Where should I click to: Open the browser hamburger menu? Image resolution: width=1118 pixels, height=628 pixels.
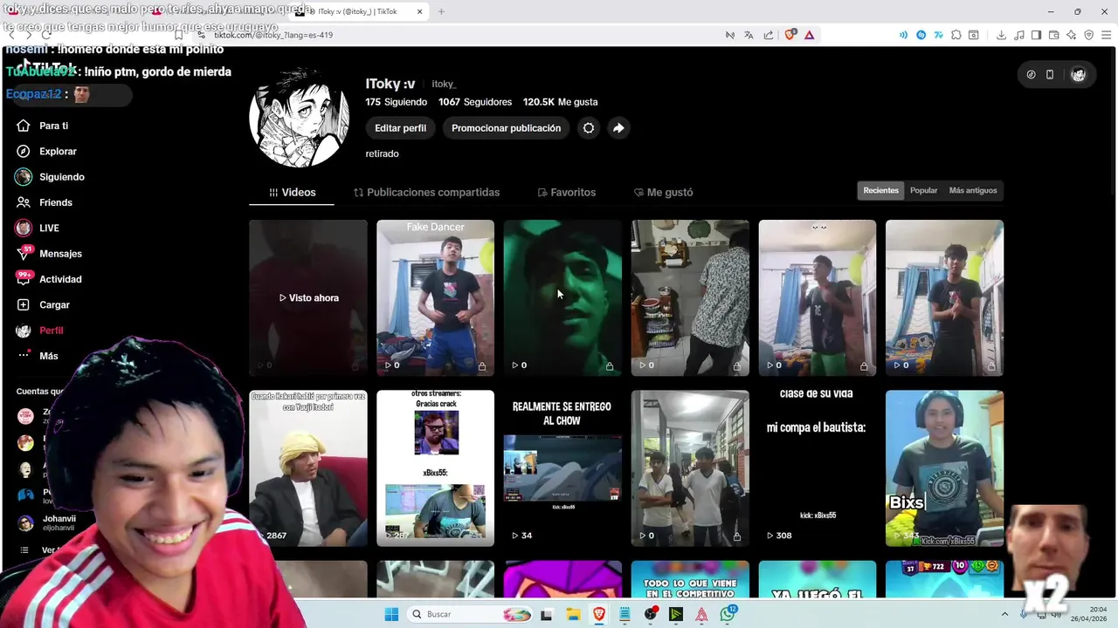tap(1105, 35)
